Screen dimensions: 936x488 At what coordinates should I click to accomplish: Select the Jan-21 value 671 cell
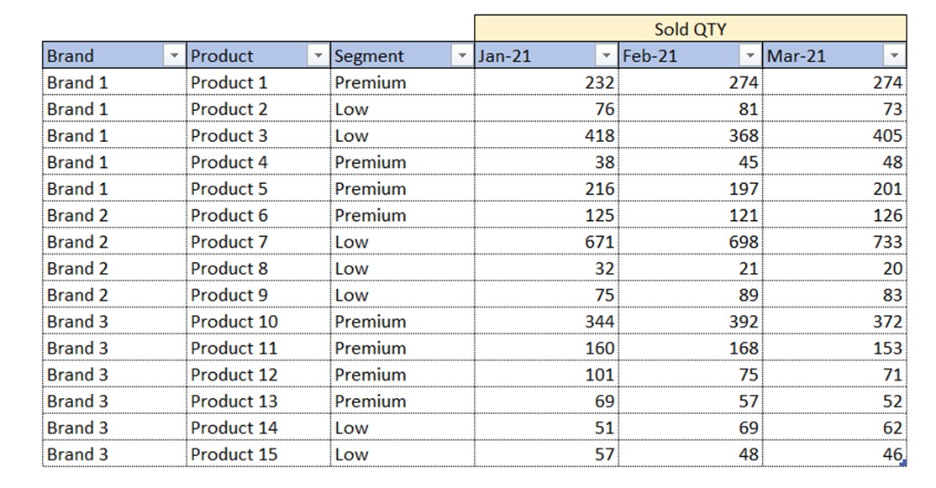(547, 242)
